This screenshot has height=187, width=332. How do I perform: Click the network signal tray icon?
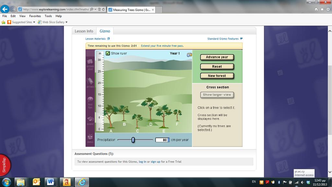[x=296, y=182]
